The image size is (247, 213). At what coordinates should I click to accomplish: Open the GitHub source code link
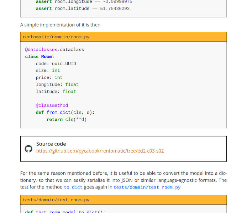click(100, 151)
